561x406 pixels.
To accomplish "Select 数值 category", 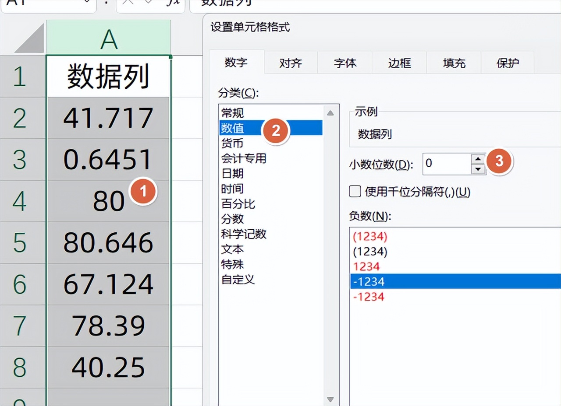I will pos(271,128).
